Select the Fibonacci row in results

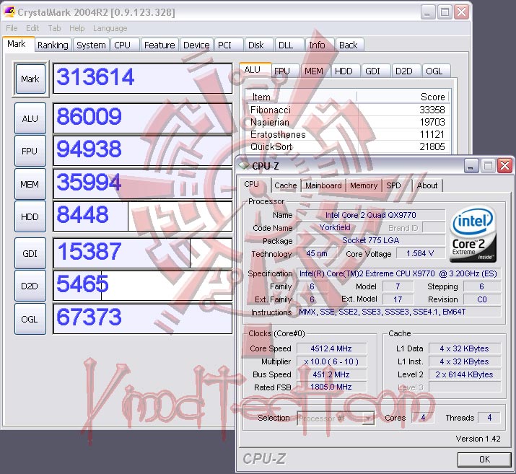[x=348, y=110]
